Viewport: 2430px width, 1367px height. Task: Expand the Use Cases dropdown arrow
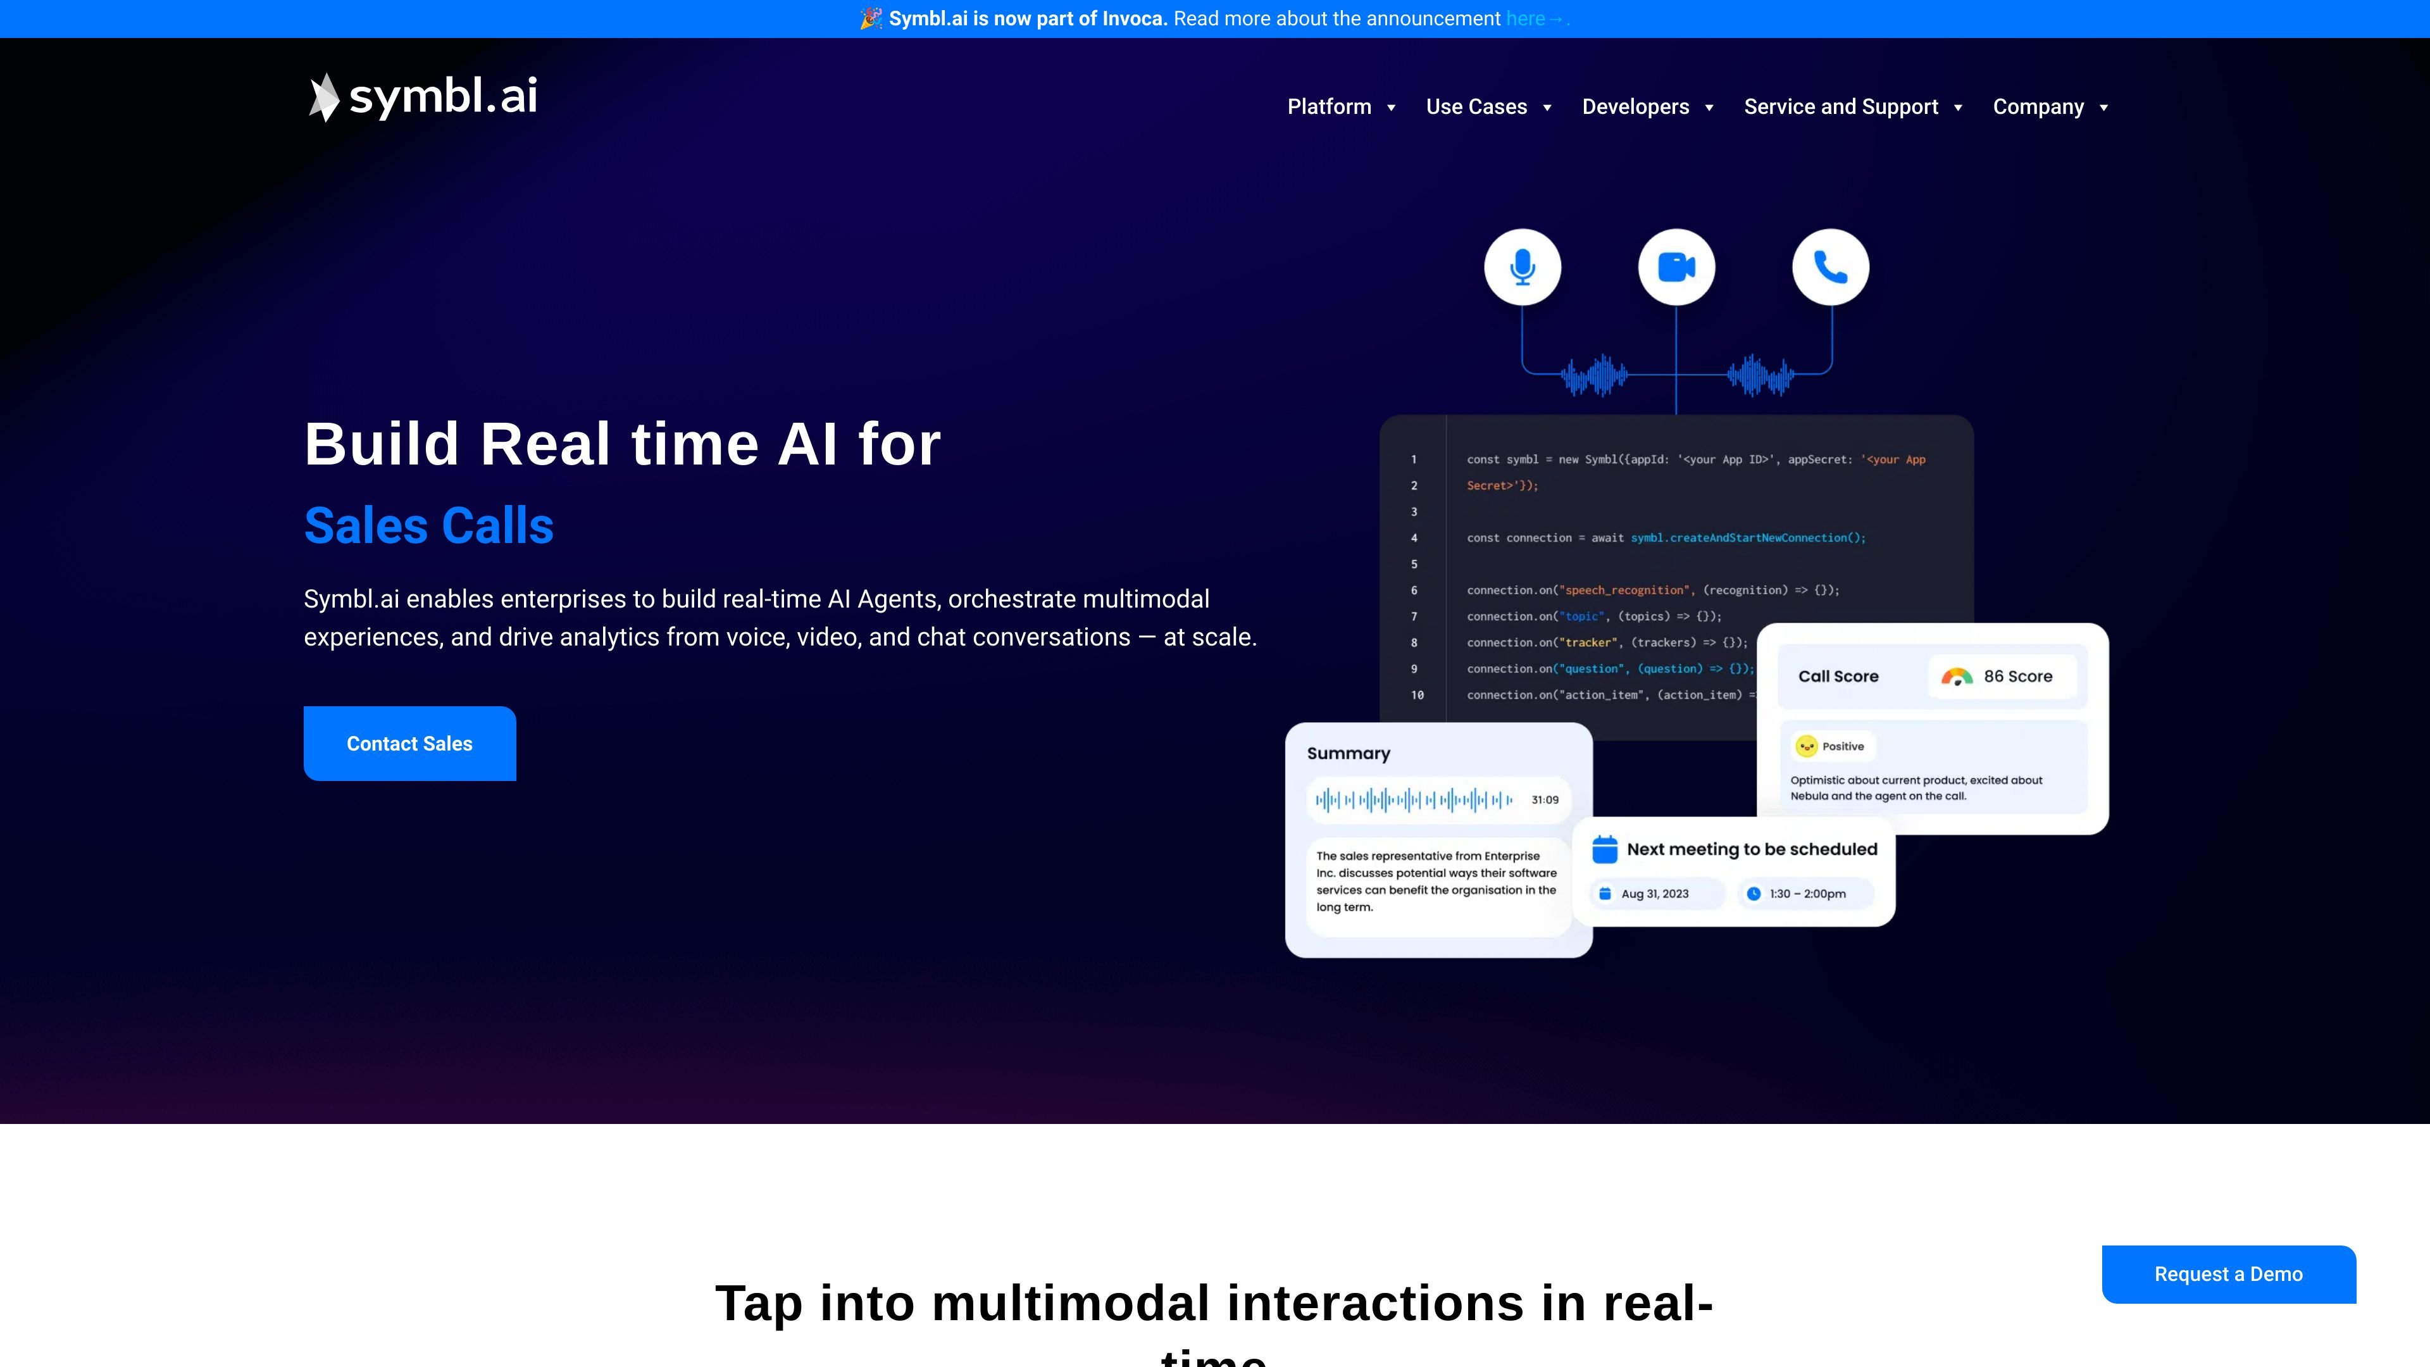(1547, 108)
